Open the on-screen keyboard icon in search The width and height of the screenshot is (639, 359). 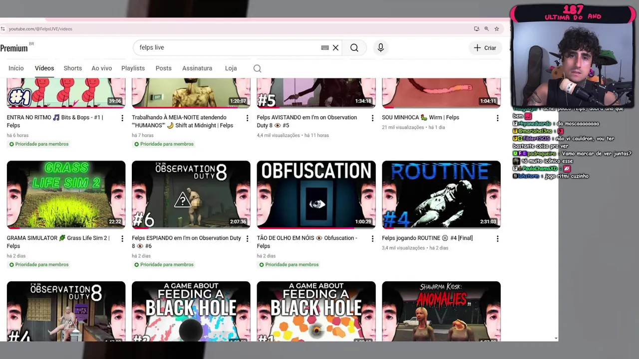click(325, 48)
